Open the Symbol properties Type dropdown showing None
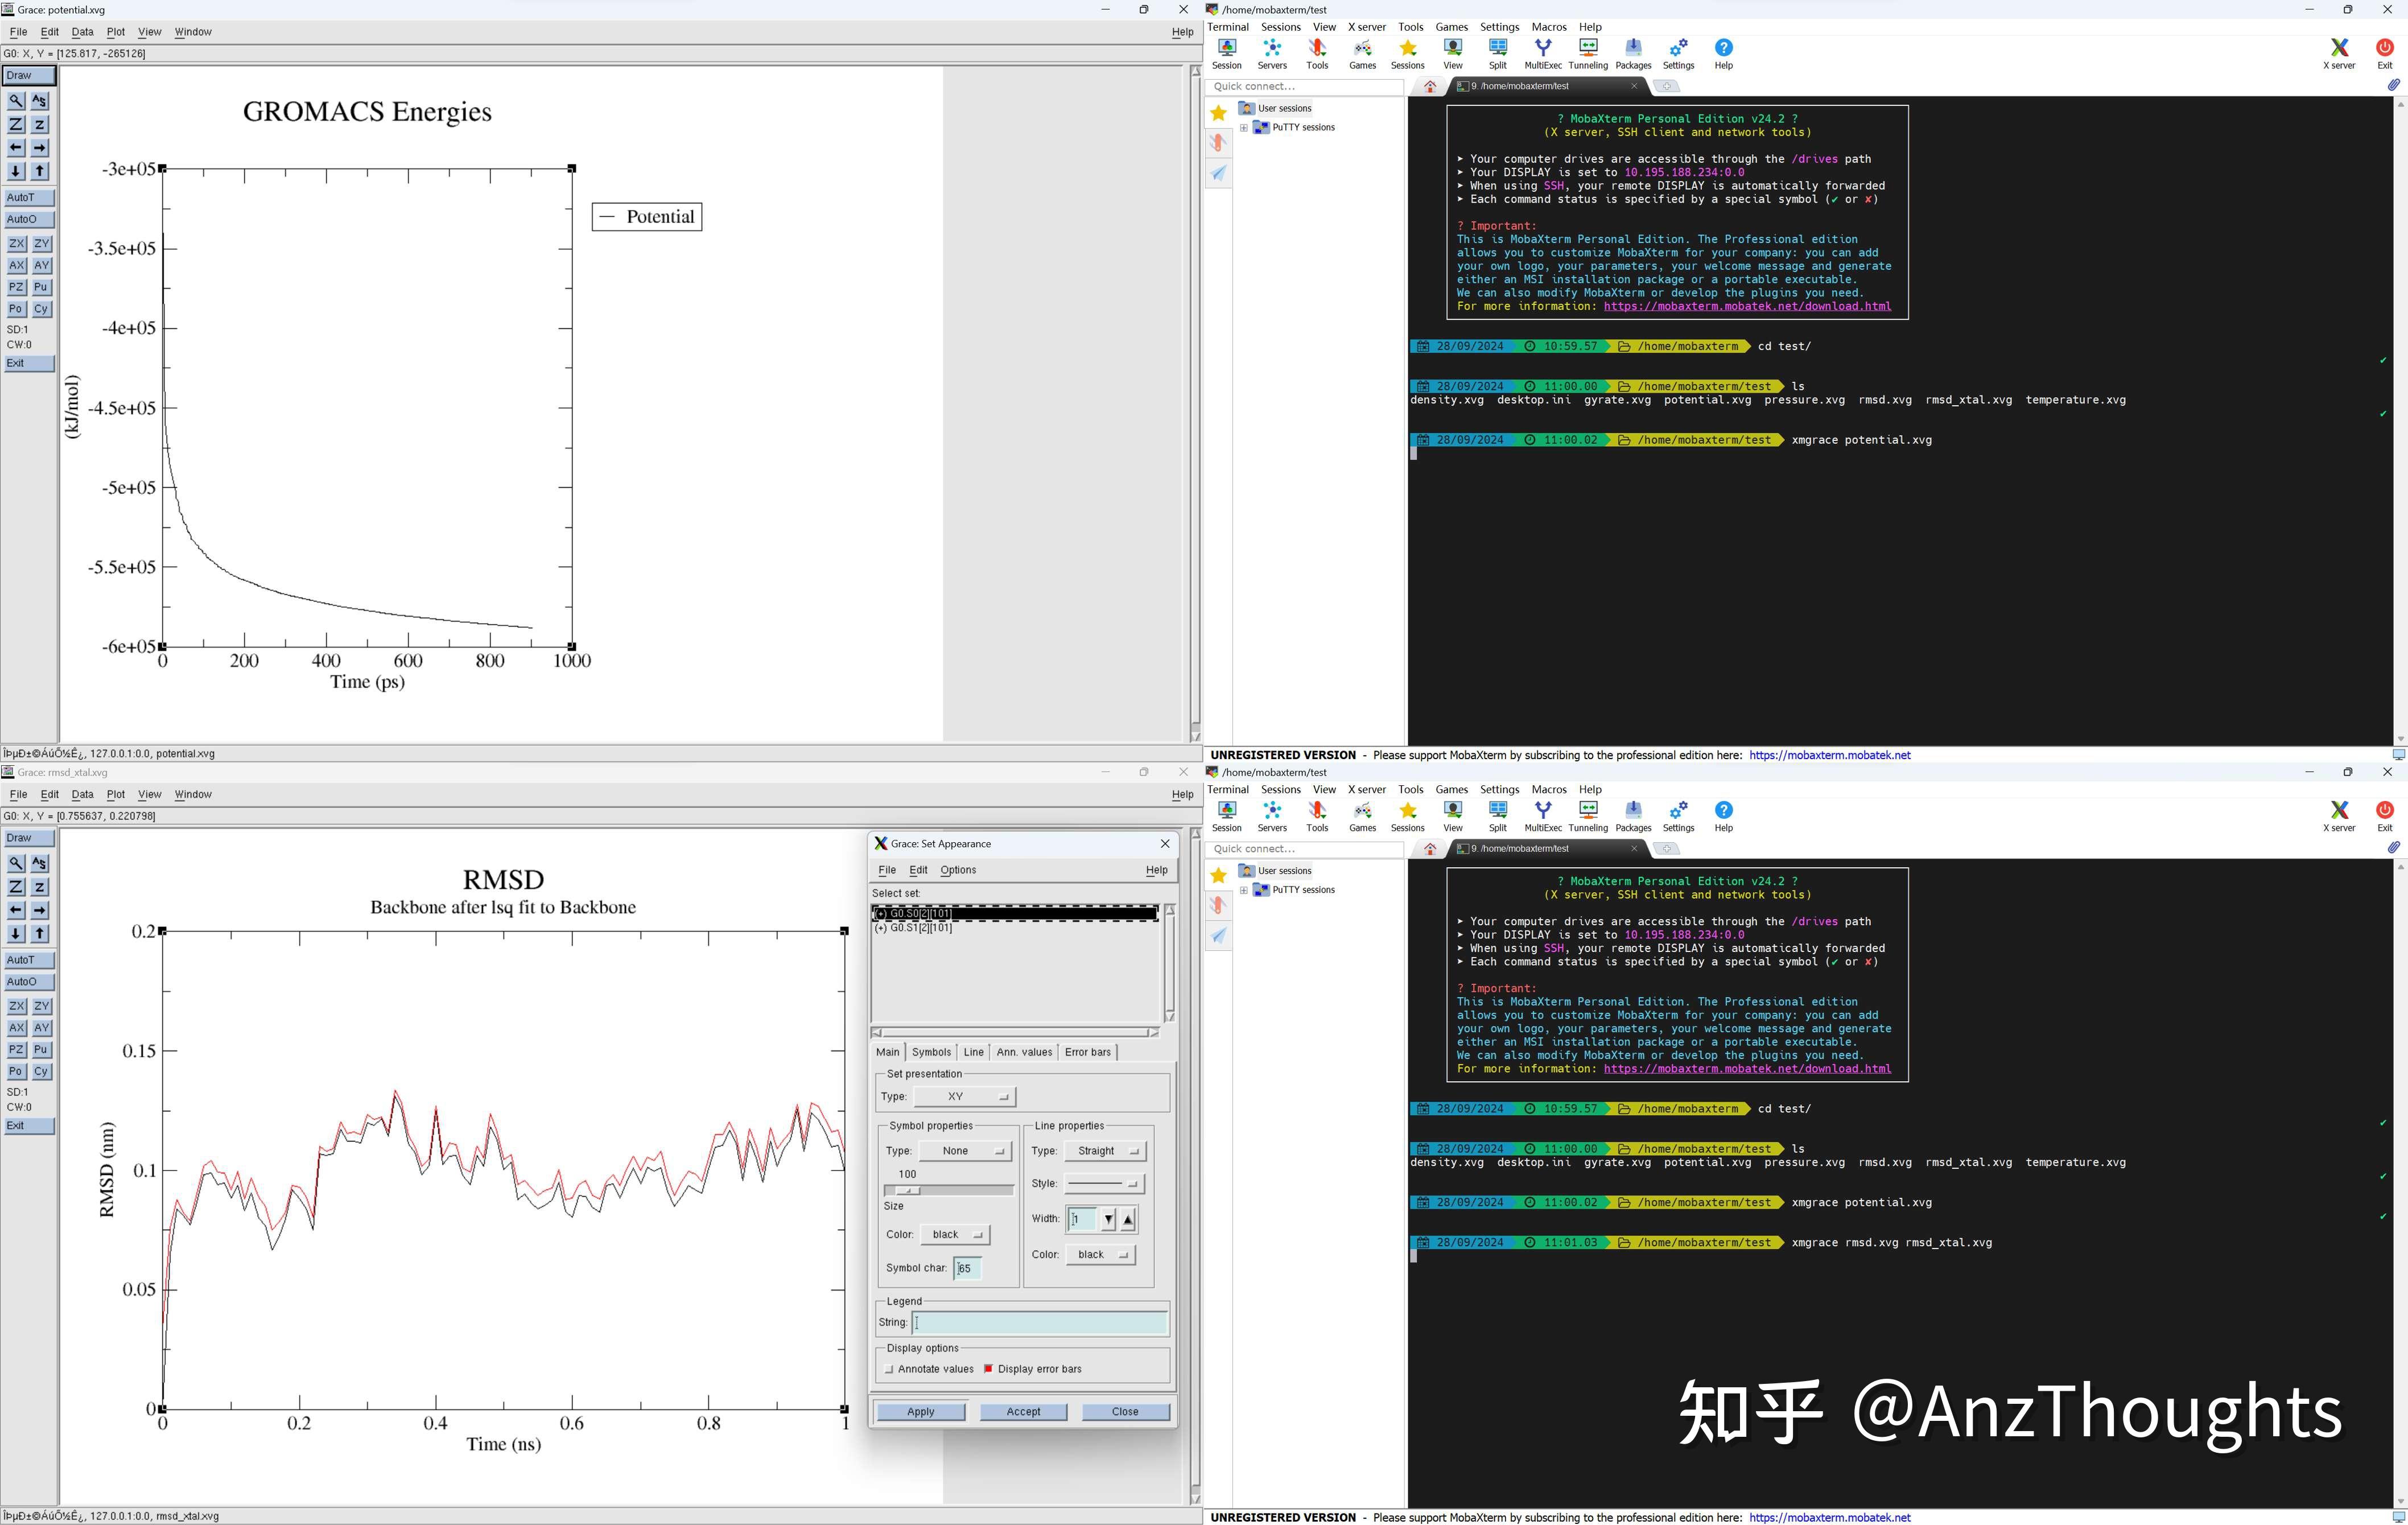Viewport: 2408px width, 1525px height. (965, 1151)
